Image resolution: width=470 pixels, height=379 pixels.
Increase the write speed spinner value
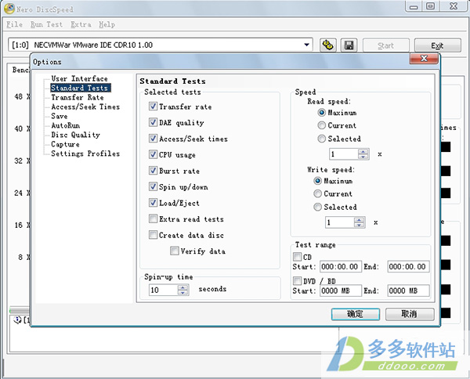[x=359, y=220]
